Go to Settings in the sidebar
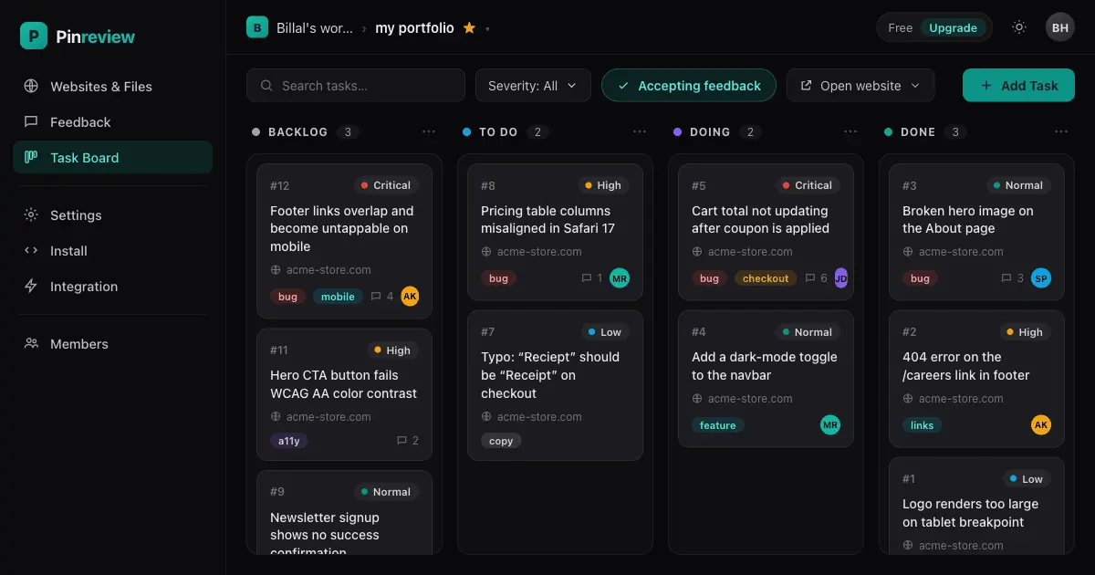The image size is (1095, 575). point(112,215)
